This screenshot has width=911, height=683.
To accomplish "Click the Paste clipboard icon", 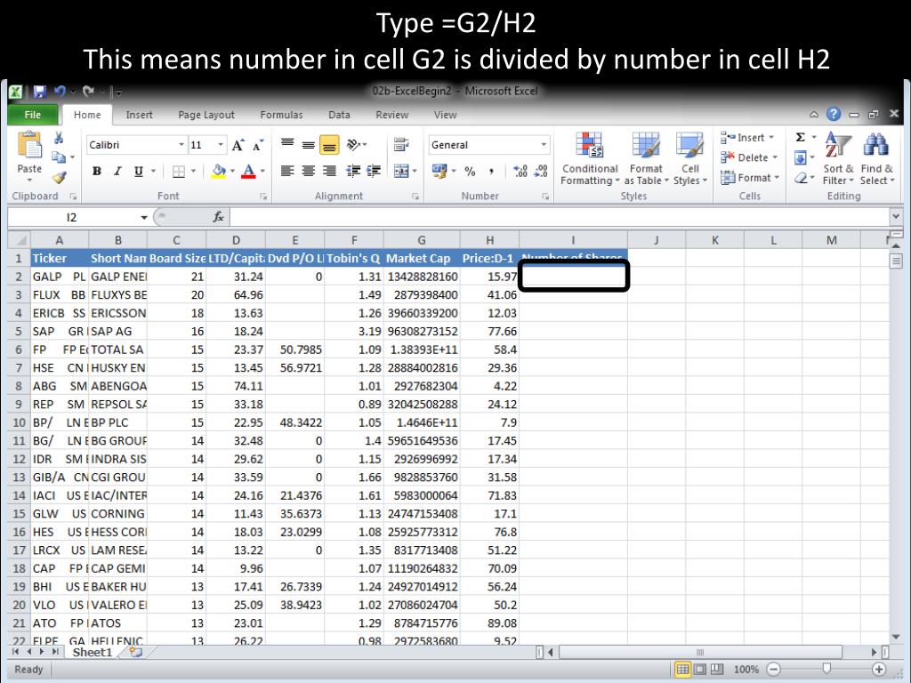I will [x=29, y=145].
